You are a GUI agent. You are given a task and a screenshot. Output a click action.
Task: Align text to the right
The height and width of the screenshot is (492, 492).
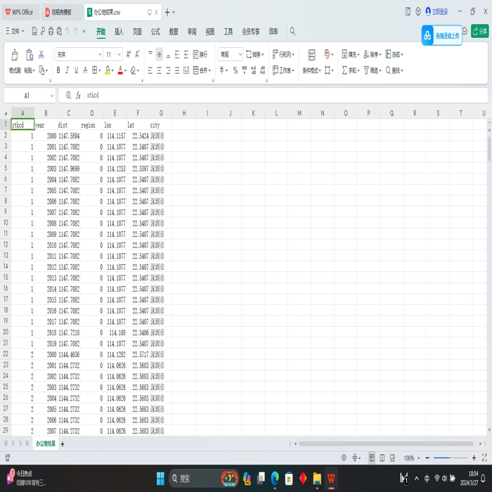(168, 70)
